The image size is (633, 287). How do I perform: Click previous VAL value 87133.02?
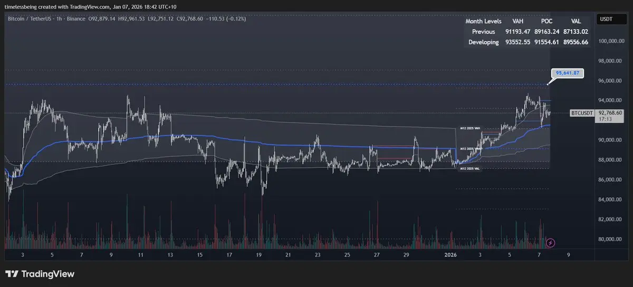coord(576,32)
